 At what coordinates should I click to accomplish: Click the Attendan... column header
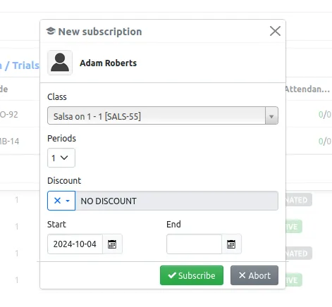[x=307, y=89]
